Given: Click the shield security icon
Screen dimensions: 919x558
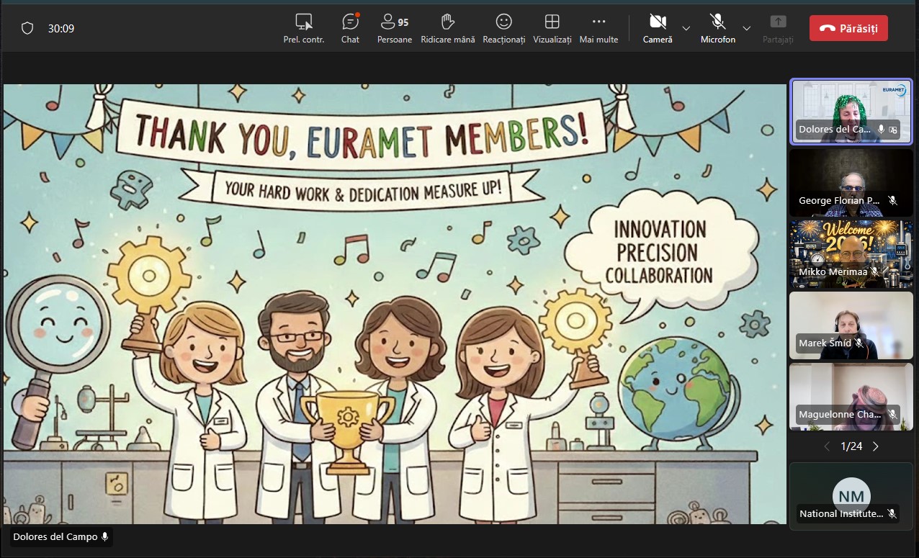Looking at the screenshot, I should coord(27,28).
